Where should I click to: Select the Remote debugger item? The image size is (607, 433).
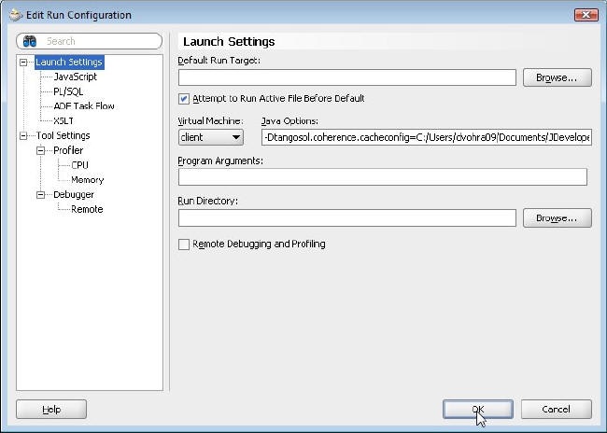pos(87,209)
